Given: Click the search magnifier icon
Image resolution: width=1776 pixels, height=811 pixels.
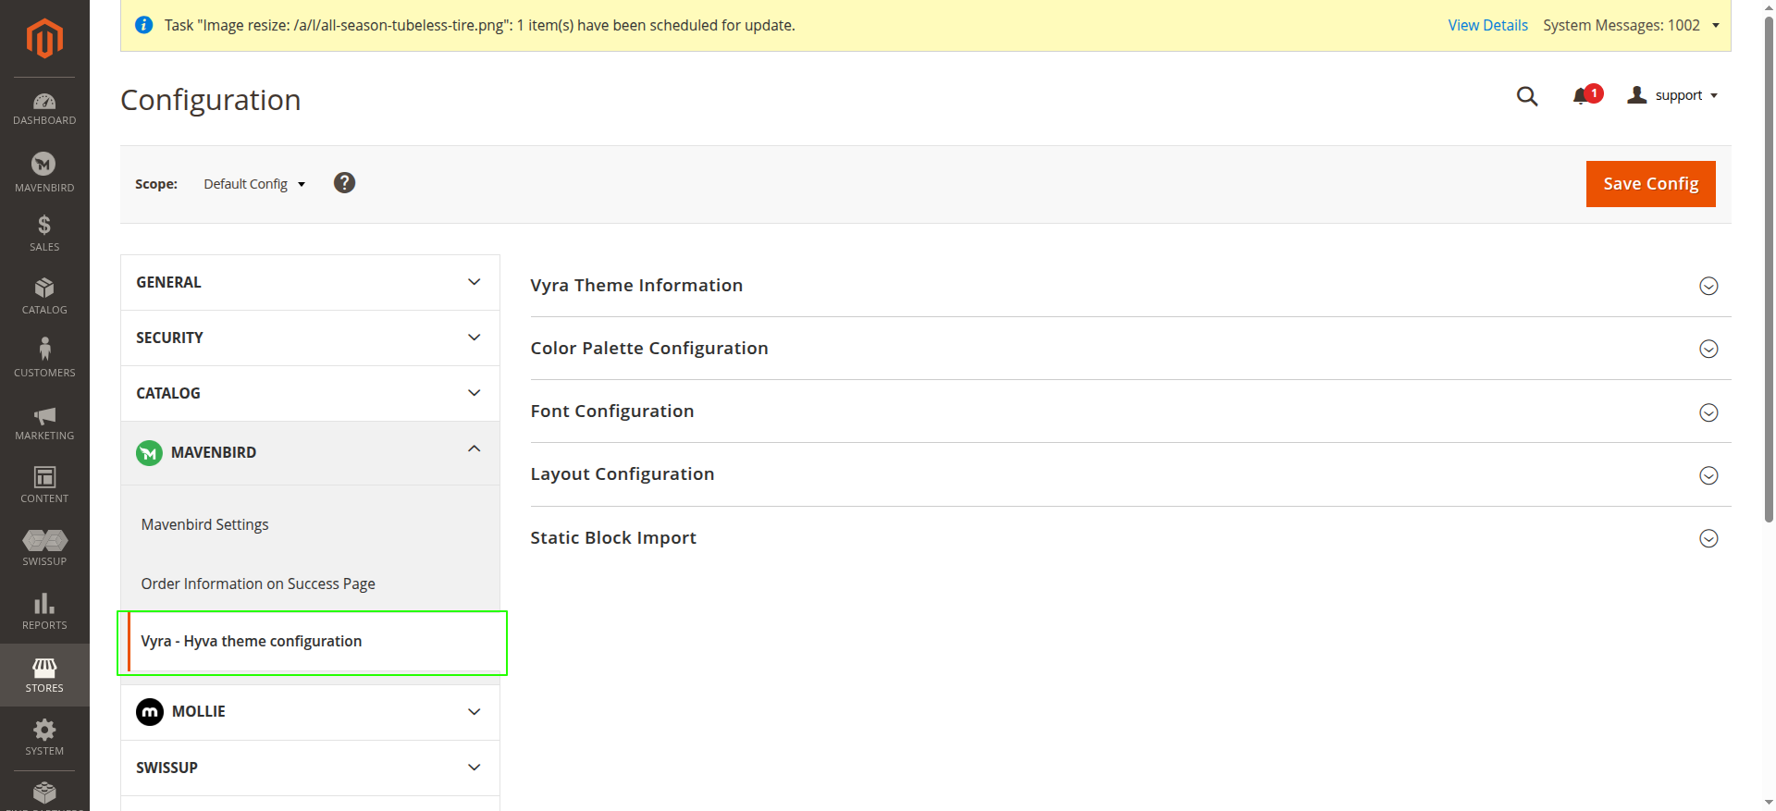Looking at the screenshot, I should pyautogui.click(x=1527, y=96).
